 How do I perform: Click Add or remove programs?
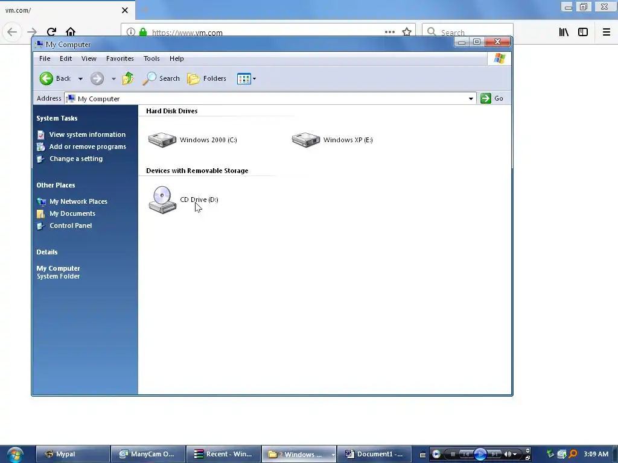tap(88, 146)
